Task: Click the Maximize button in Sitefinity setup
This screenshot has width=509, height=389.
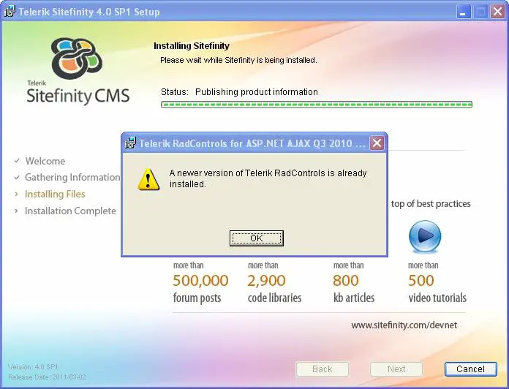Action: pos(480,12)
